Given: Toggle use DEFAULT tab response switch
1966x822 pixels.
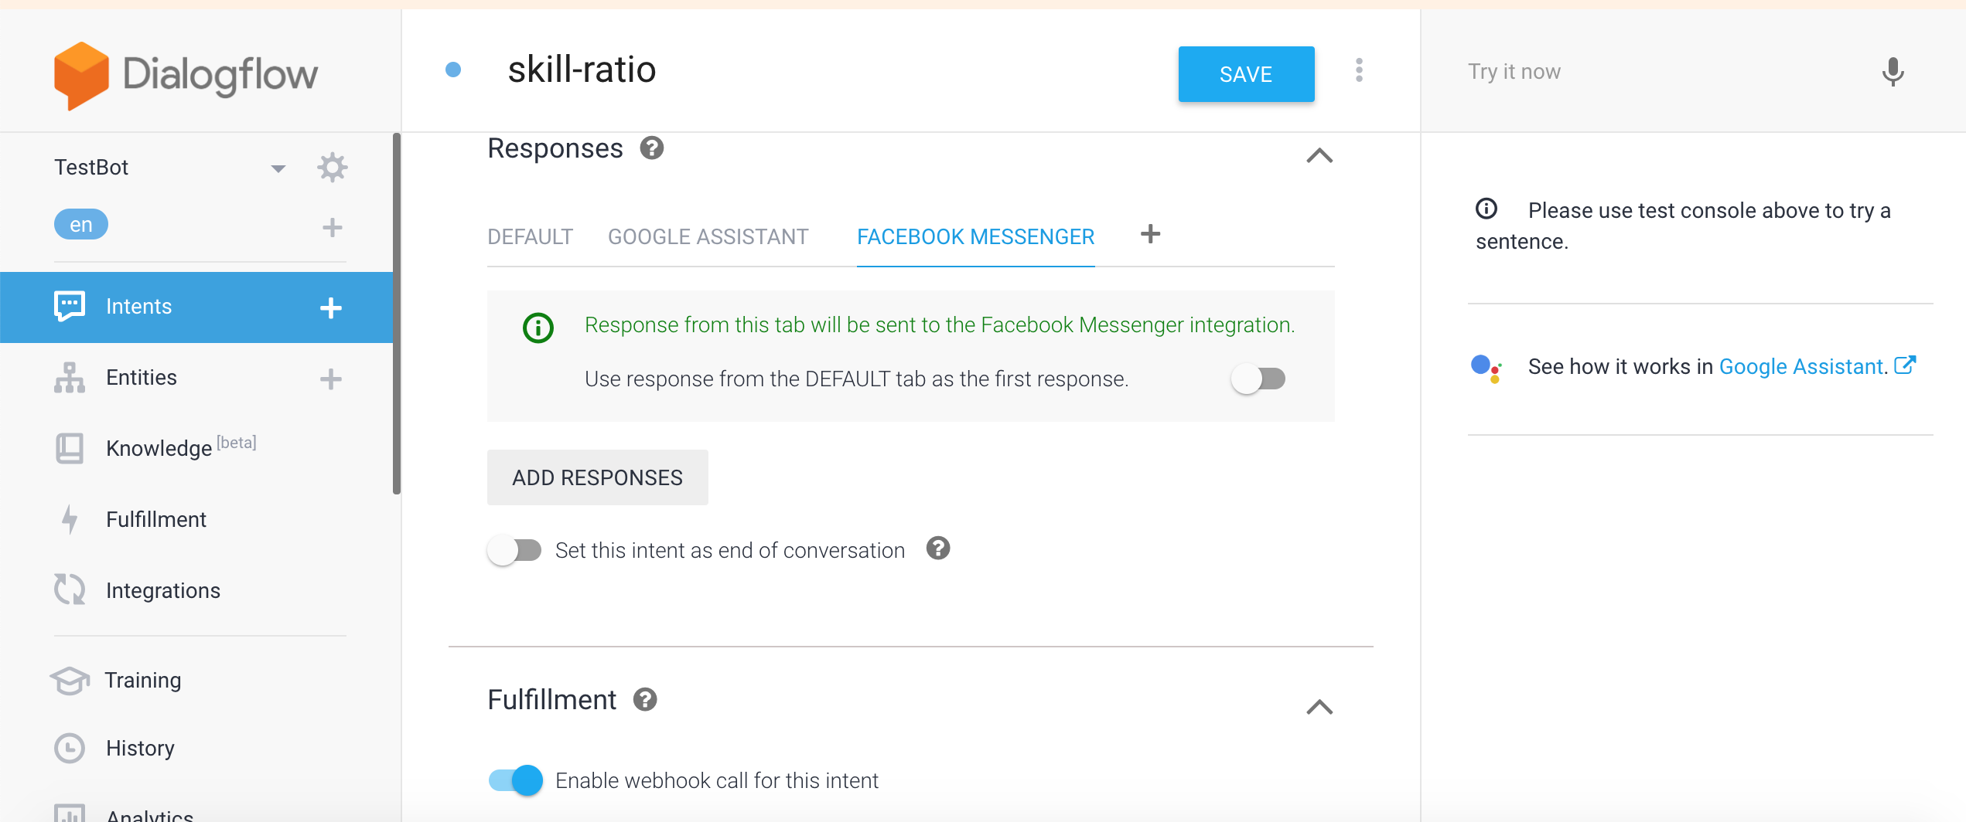Looking at the screenshot, I should 1258,379.
